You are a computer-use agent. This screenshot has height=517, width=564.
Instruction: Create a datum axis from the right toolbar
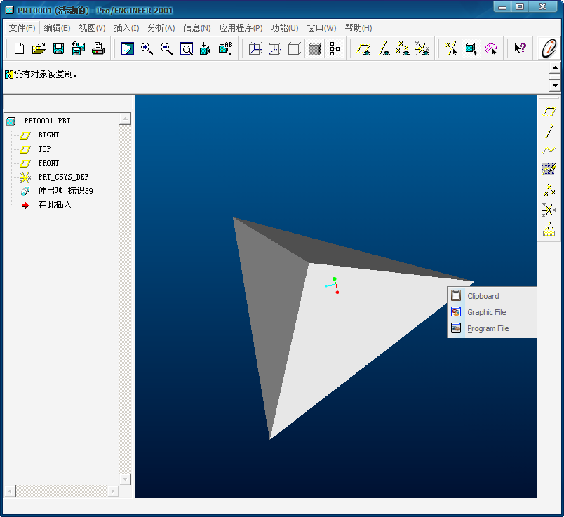[549, 131]
